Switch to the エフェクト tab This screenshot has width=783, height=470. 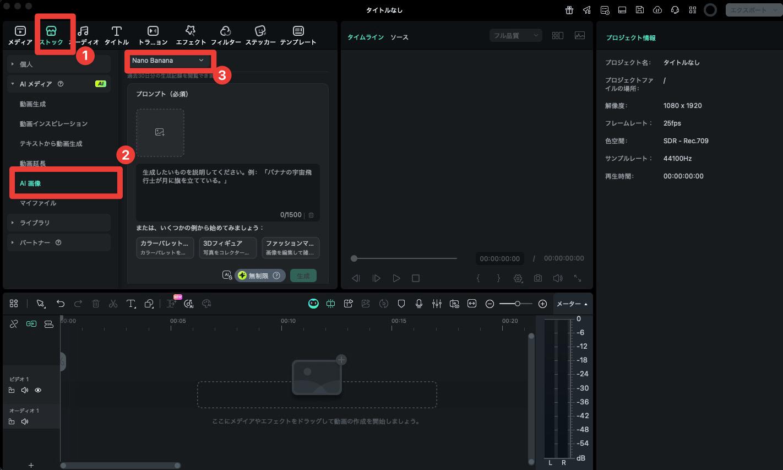click(x=191, y=35)
